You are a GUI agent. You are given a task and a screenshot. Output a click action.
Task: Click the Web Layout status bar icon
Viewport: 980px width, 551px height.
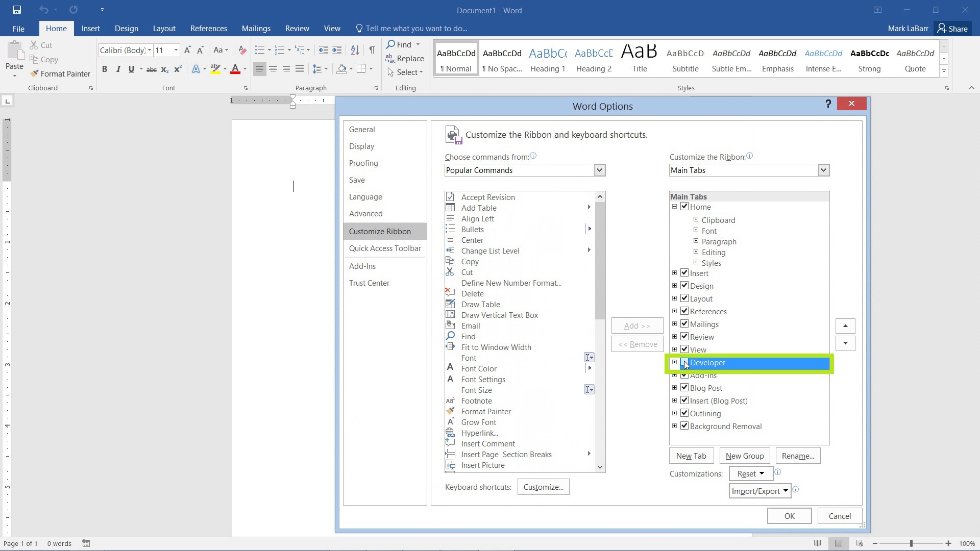tap(860, 543)
